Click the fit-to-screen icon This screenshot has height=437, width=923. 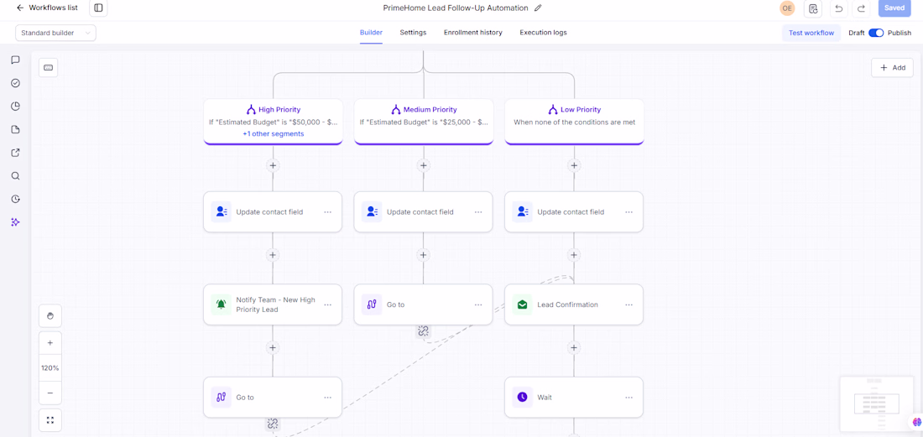[50, 420]
